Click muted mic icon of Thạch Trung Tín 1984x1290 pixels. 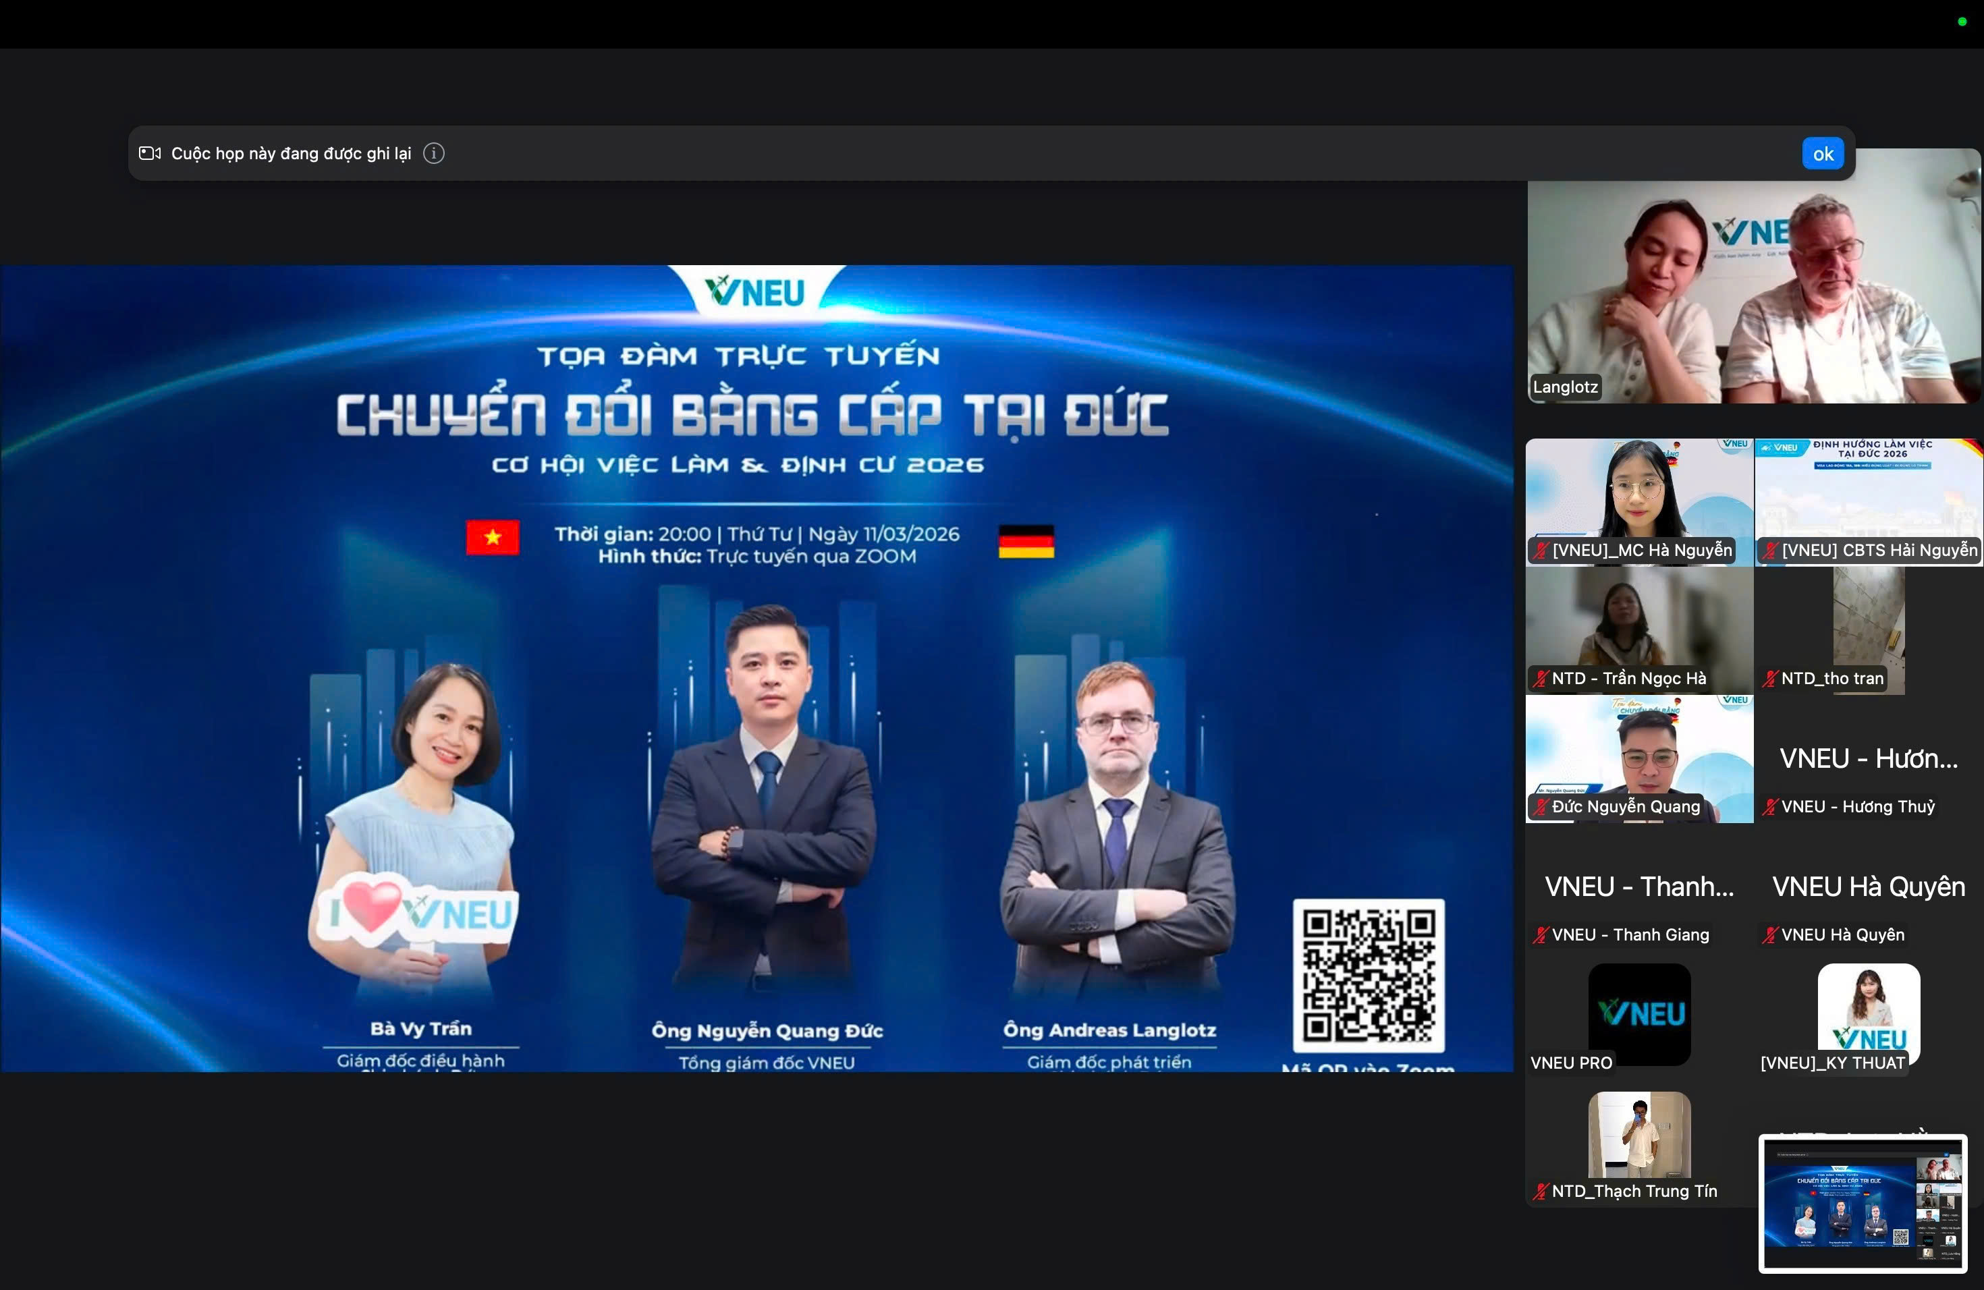point(1541,1192)
